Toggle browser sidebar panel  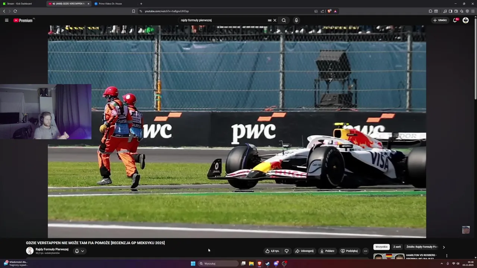coord(451,11)
